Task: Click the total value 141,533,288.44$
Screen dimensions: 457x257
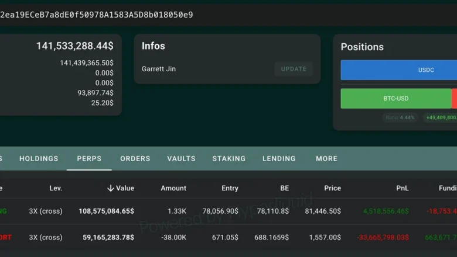Action: coord(75,46)
